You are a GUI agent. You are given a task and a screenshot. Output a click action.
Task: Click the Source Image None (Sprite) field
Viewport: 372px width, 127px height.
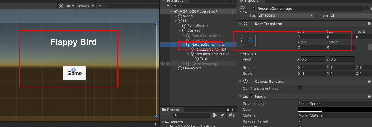click(335, 104)
